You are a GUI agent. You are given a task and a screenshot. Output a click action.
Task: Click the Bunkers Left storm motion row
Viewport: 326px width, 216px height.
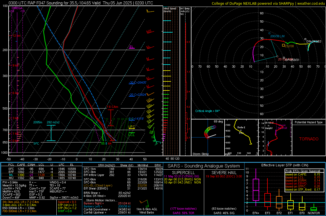pos(107,206)
